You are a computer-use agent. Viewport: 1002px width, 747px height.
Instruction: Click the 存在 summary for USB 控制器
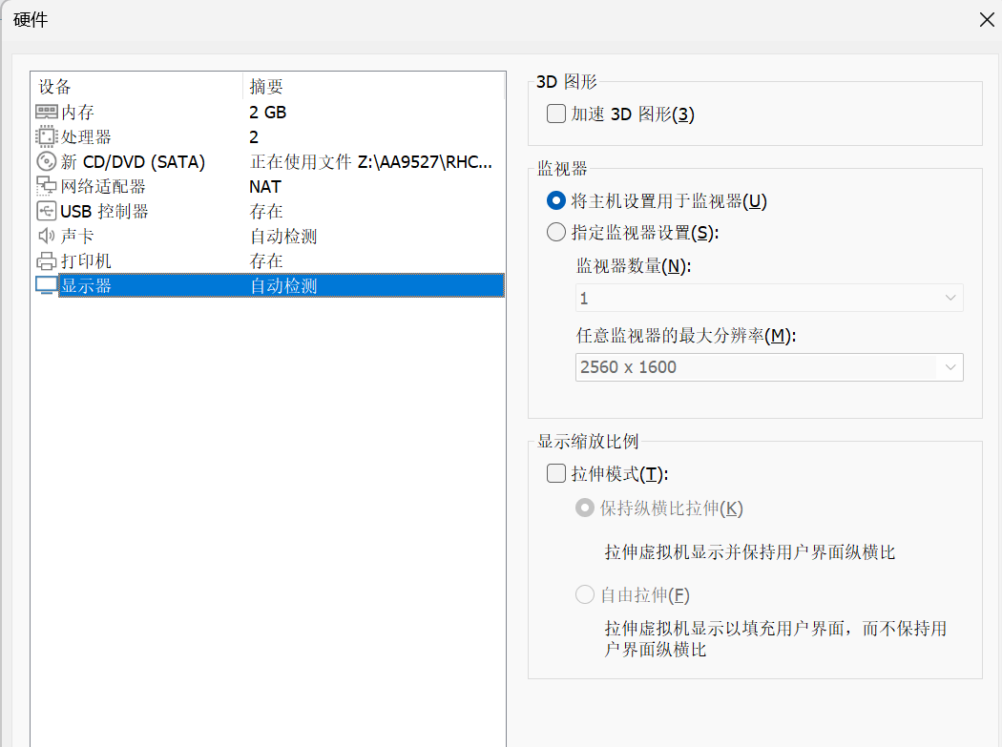point(266,212)
